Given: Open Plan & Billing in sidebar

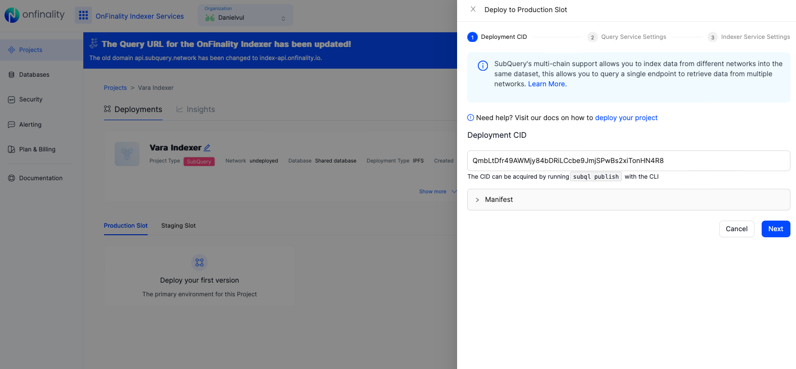Looking at the screenshot, I should click(41, 149).
